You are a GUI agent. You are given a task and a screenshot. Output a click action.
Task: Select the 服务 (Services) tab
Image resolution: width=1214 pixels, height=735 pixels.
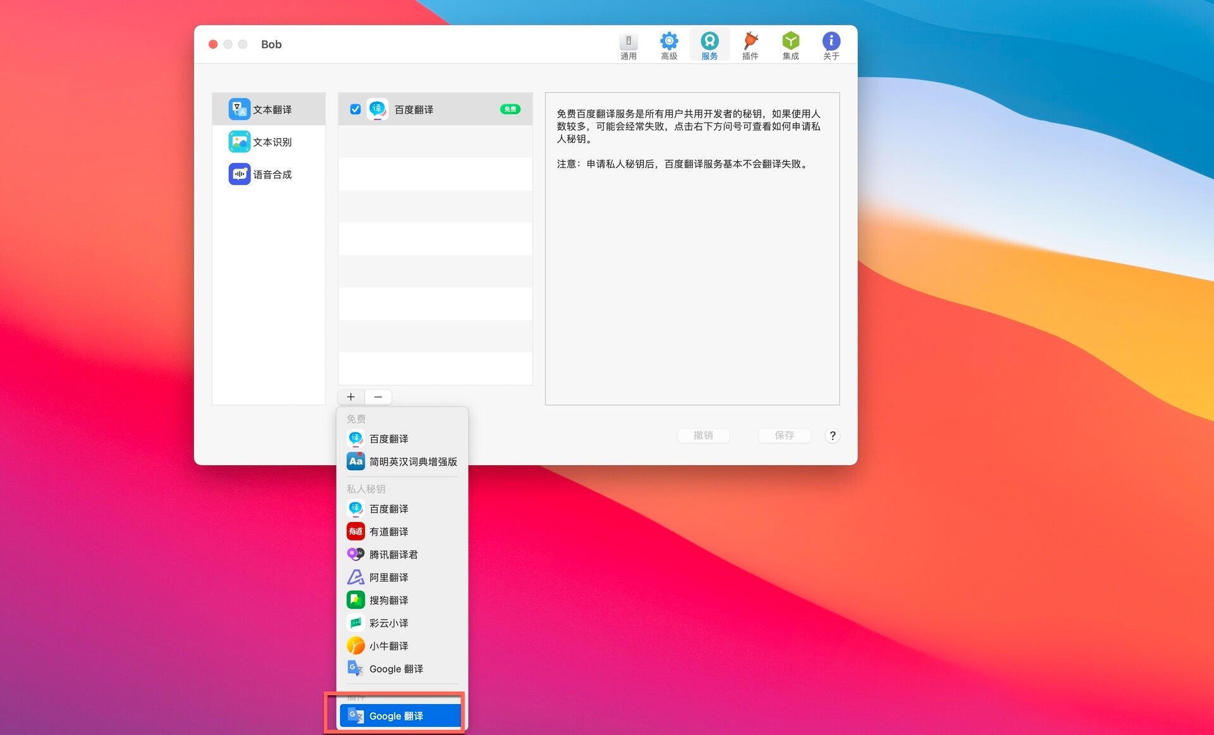pos(709,46)
